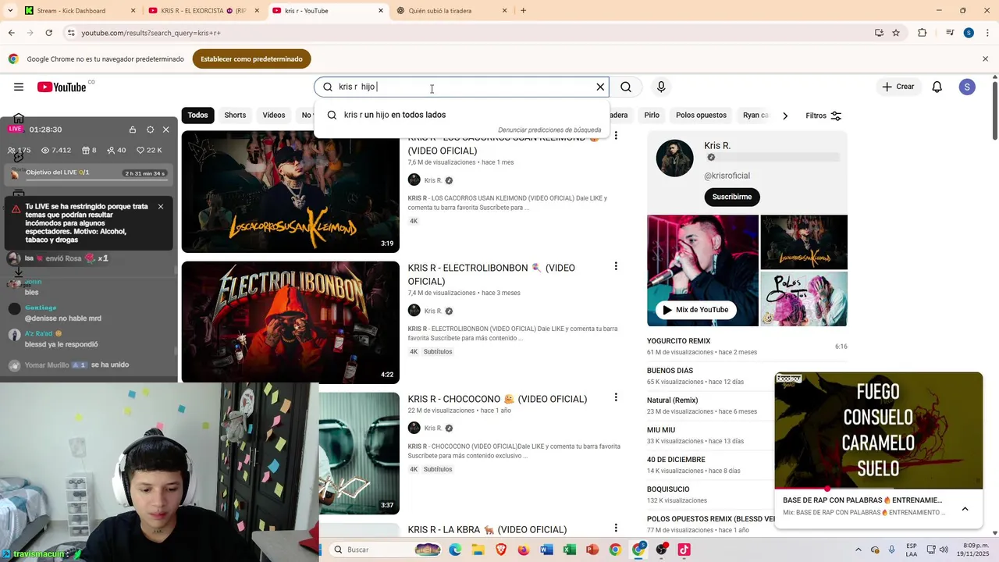The width and height of the screenshot is (999, 562).
Task: Open more options for CHOCOCONO video
Action: pyautogui.click(x=616, y=397)
